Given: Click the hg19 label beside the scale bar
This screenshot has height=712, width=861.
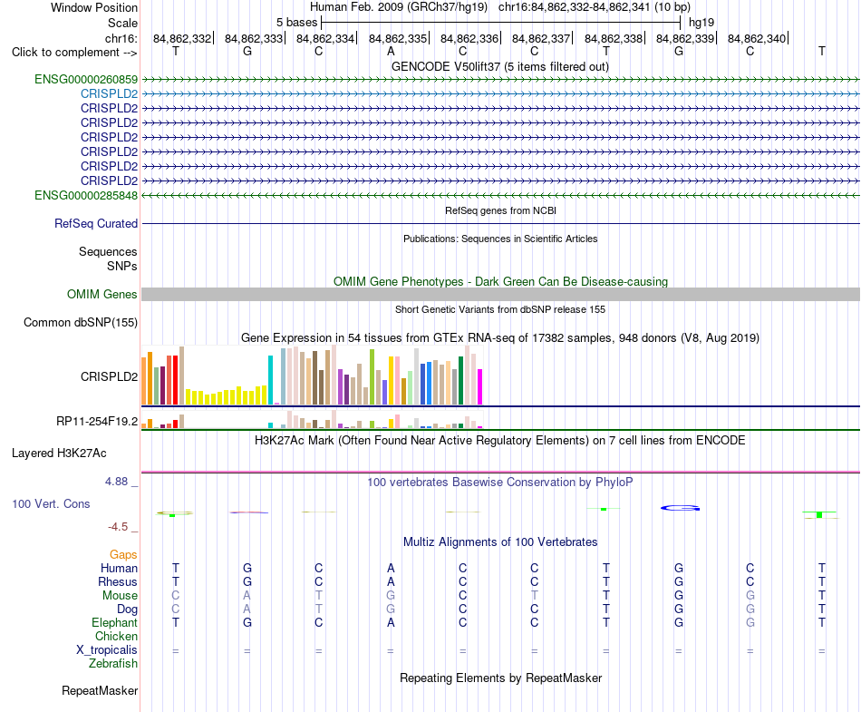Looking at the screenshot, I should (x=701, y=23).
